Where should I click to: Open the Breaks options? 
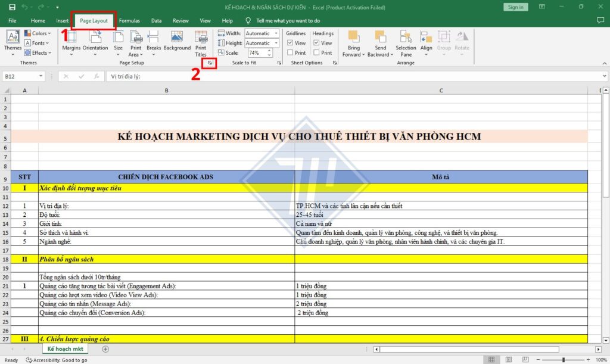tap(154, 42)
